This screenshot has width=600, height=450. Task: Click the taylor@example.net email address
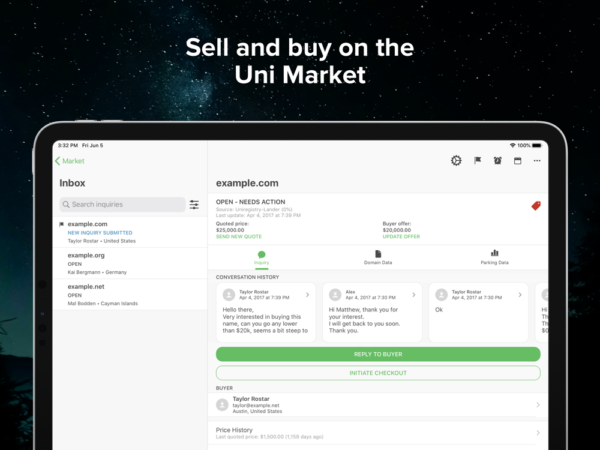pyautogui.click(x=256, y=405)
